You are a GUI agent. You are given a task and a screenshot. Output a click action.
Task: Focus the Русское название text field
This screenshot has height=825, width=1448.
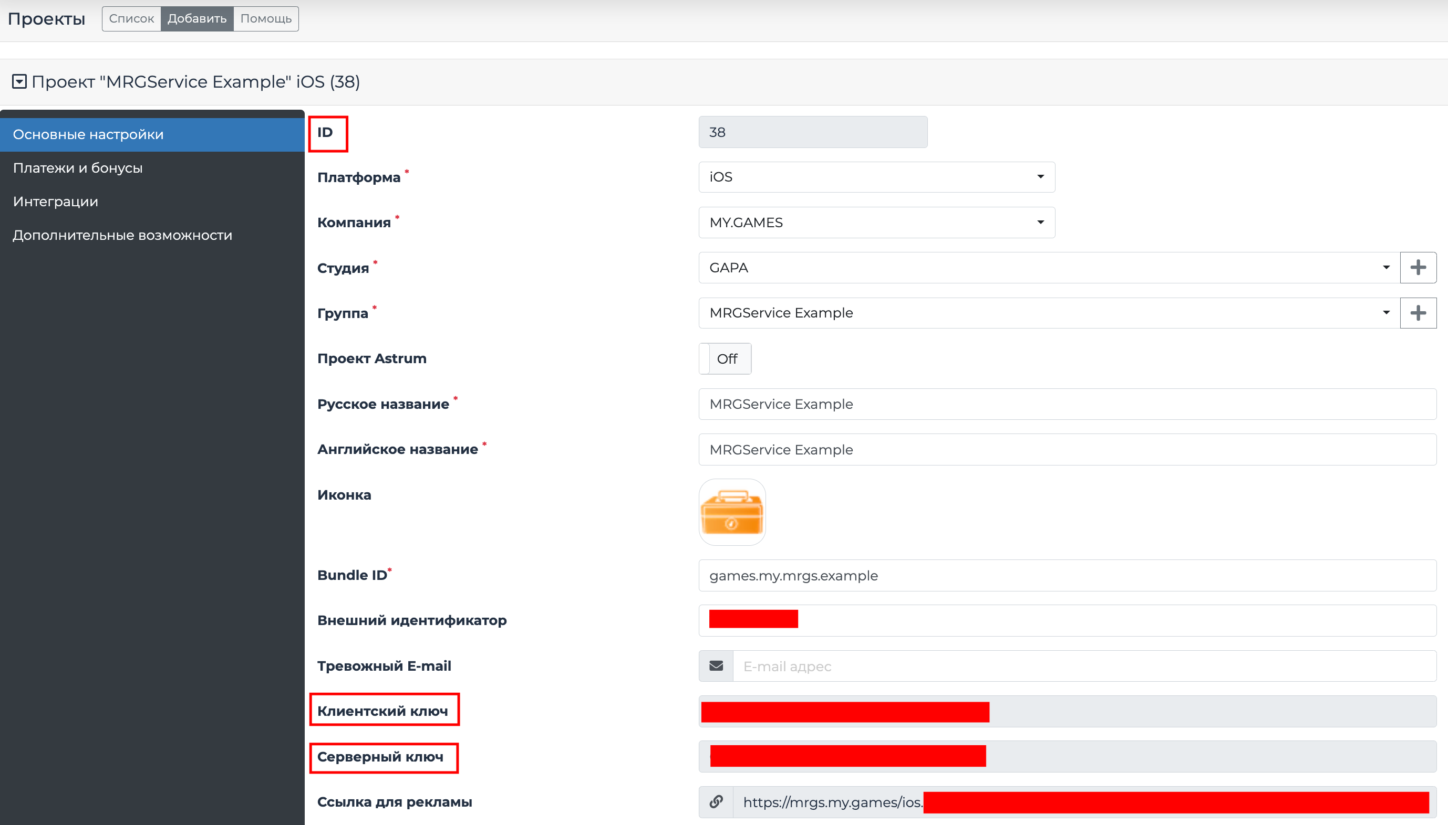(x=1066, y=404)
